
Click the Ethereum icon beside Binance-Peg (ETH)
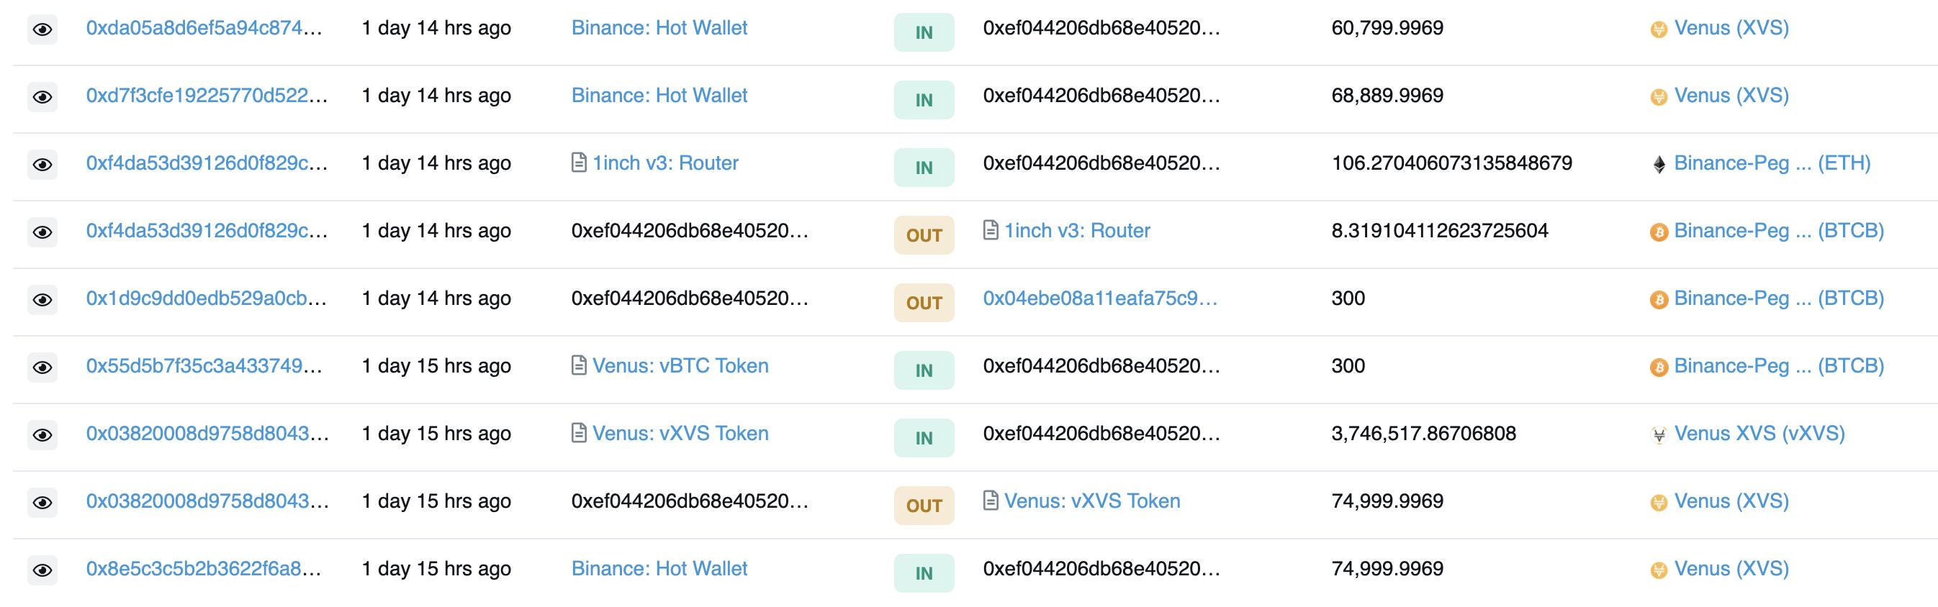(x=1659, y=165)
